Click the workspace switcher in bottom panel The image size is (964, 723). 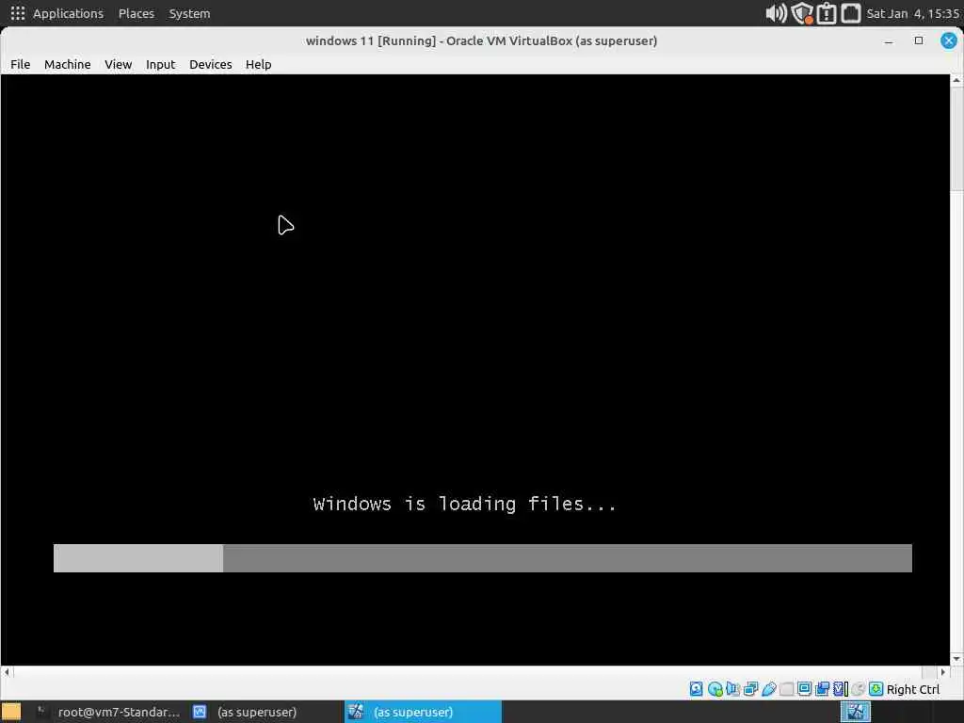tap(855, 712)
